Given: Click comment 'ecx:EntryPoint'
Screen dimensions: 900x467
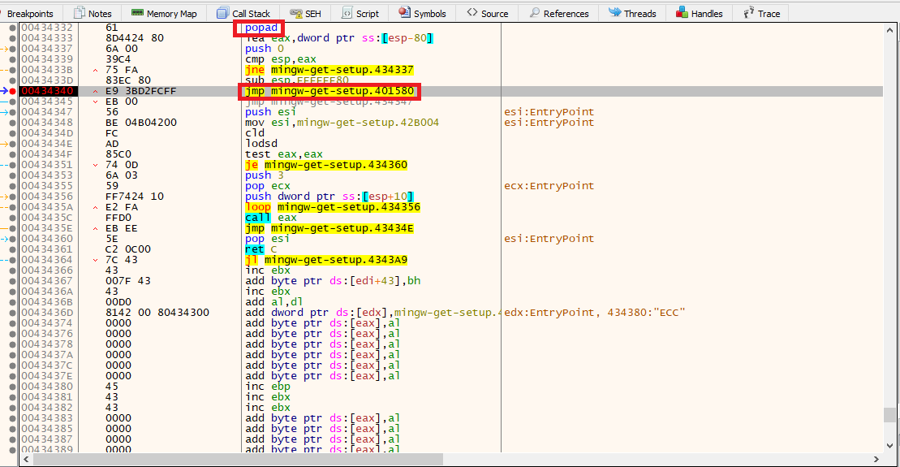Looking at the screenshot, I should [x=549, y=186].
